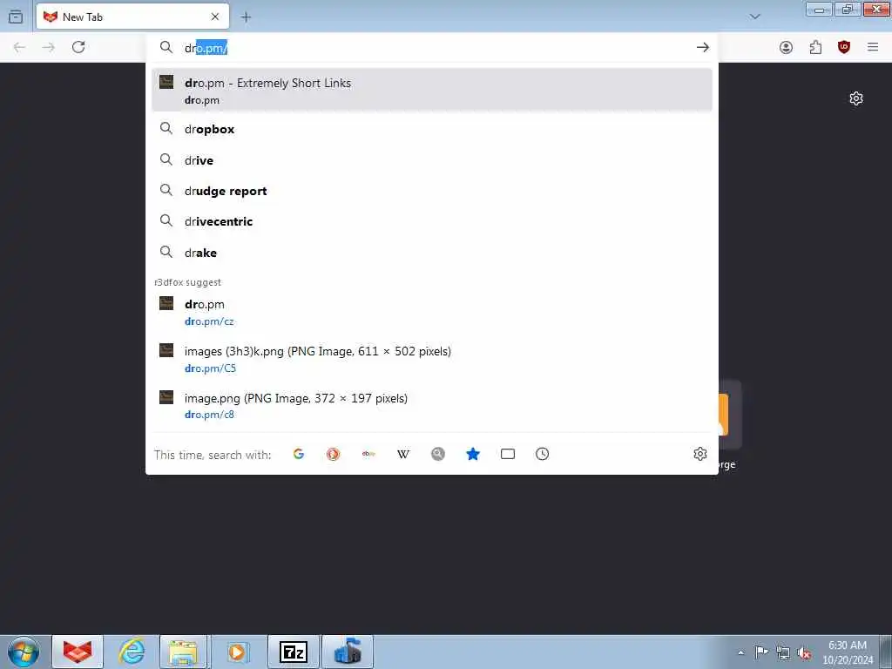Open uBlock Origin shield icon
Screen dimensions: 892x669
click(x=844, y=47)
